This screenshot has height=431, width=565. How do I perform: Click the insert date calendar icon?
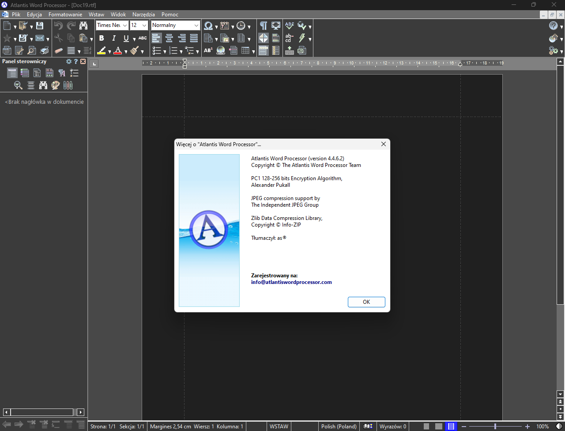(x=225, y=26)
